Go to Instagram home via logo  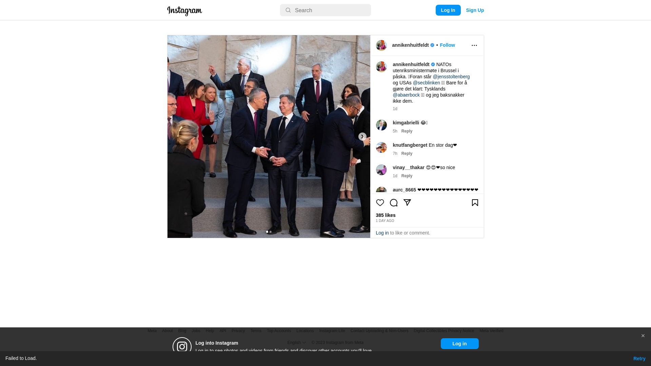click(x=184, y=11)
